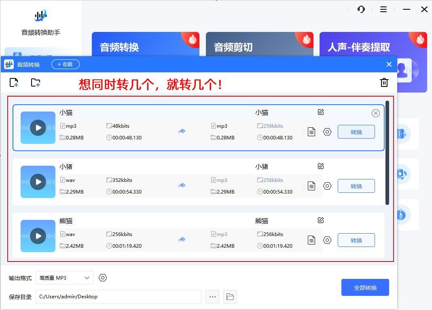Viewport: 432px width, 310px height.
Task: Remove 小猫 from the queue via its X
Action: tap(375, 113)
